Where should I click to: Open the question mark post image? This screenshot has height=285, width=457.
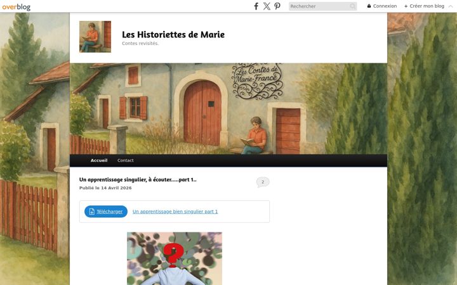pyautogui.click(x=175, y=258)
